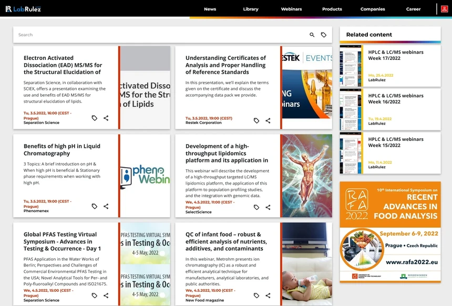Click the Week 17/2022 related content thumbnail
The width and height of the screenshot is (452, 306).
[351, 66]
